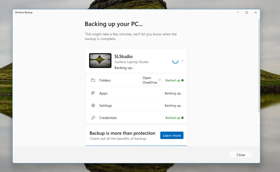Screen dimensions: 280x172
Task: Click the green dot beside Folders Backed up
Action: click(x=183, y=80)
